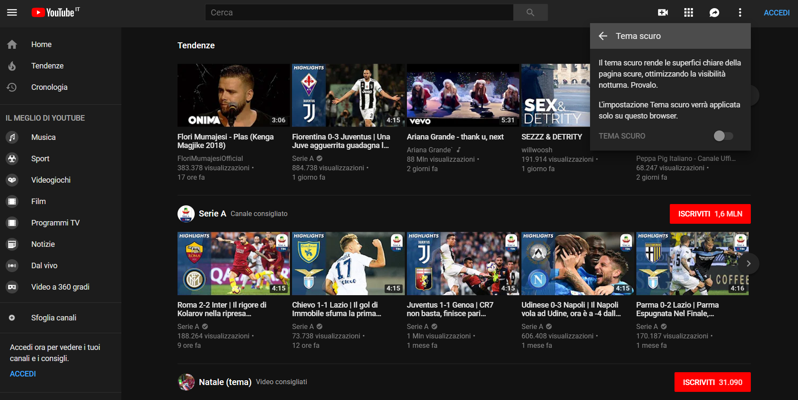Subscribe to Natale (tema) channel

coord(712,382)
